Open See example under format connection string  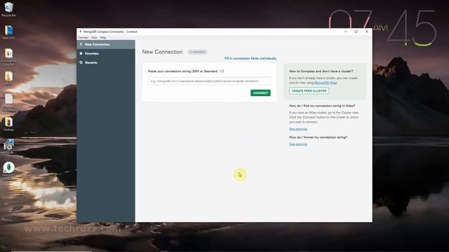point(298,144)
